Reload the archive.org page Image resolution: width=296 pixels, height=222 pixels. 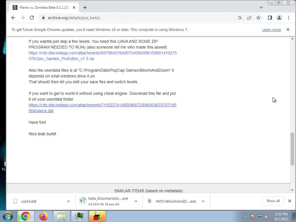pos(32,18)
